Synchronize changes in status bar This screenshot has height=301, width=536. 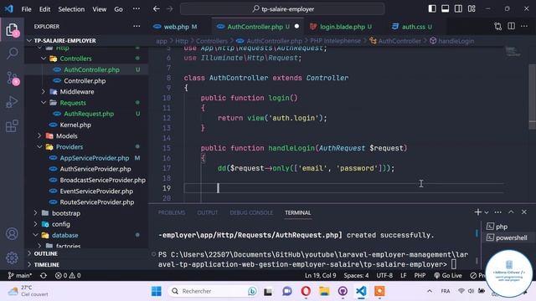[44, 275]
